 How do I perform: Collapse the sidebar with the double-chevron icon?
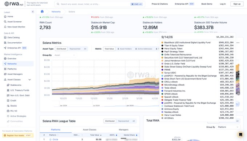click(33, 12)
